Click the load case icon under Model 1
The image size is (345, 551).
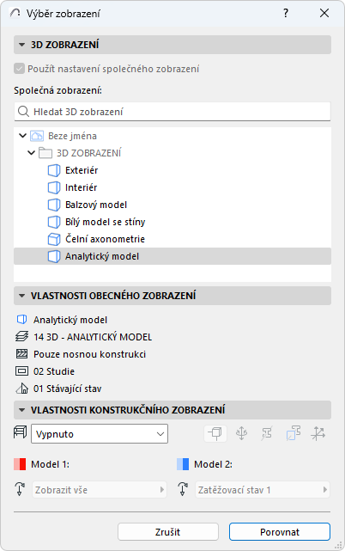click(x=20, y=489)
